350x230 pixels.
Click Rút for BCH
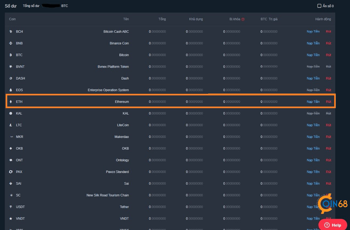328,31
